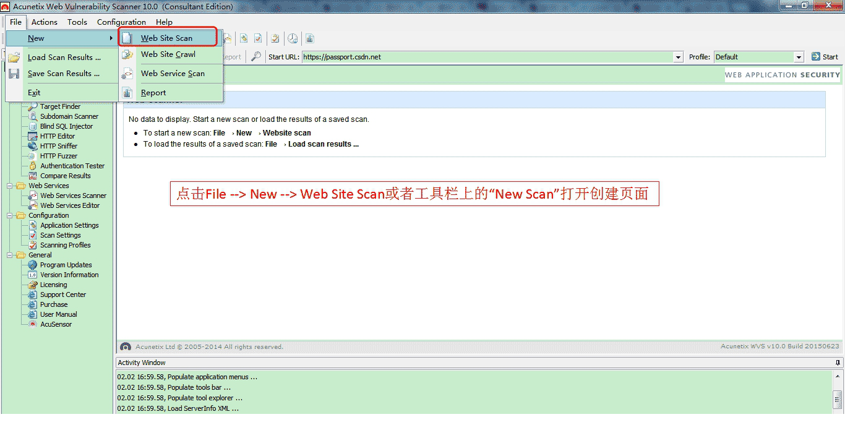The image size is (845, 430).
Task: Open the File menu
Action: [15, 22]
